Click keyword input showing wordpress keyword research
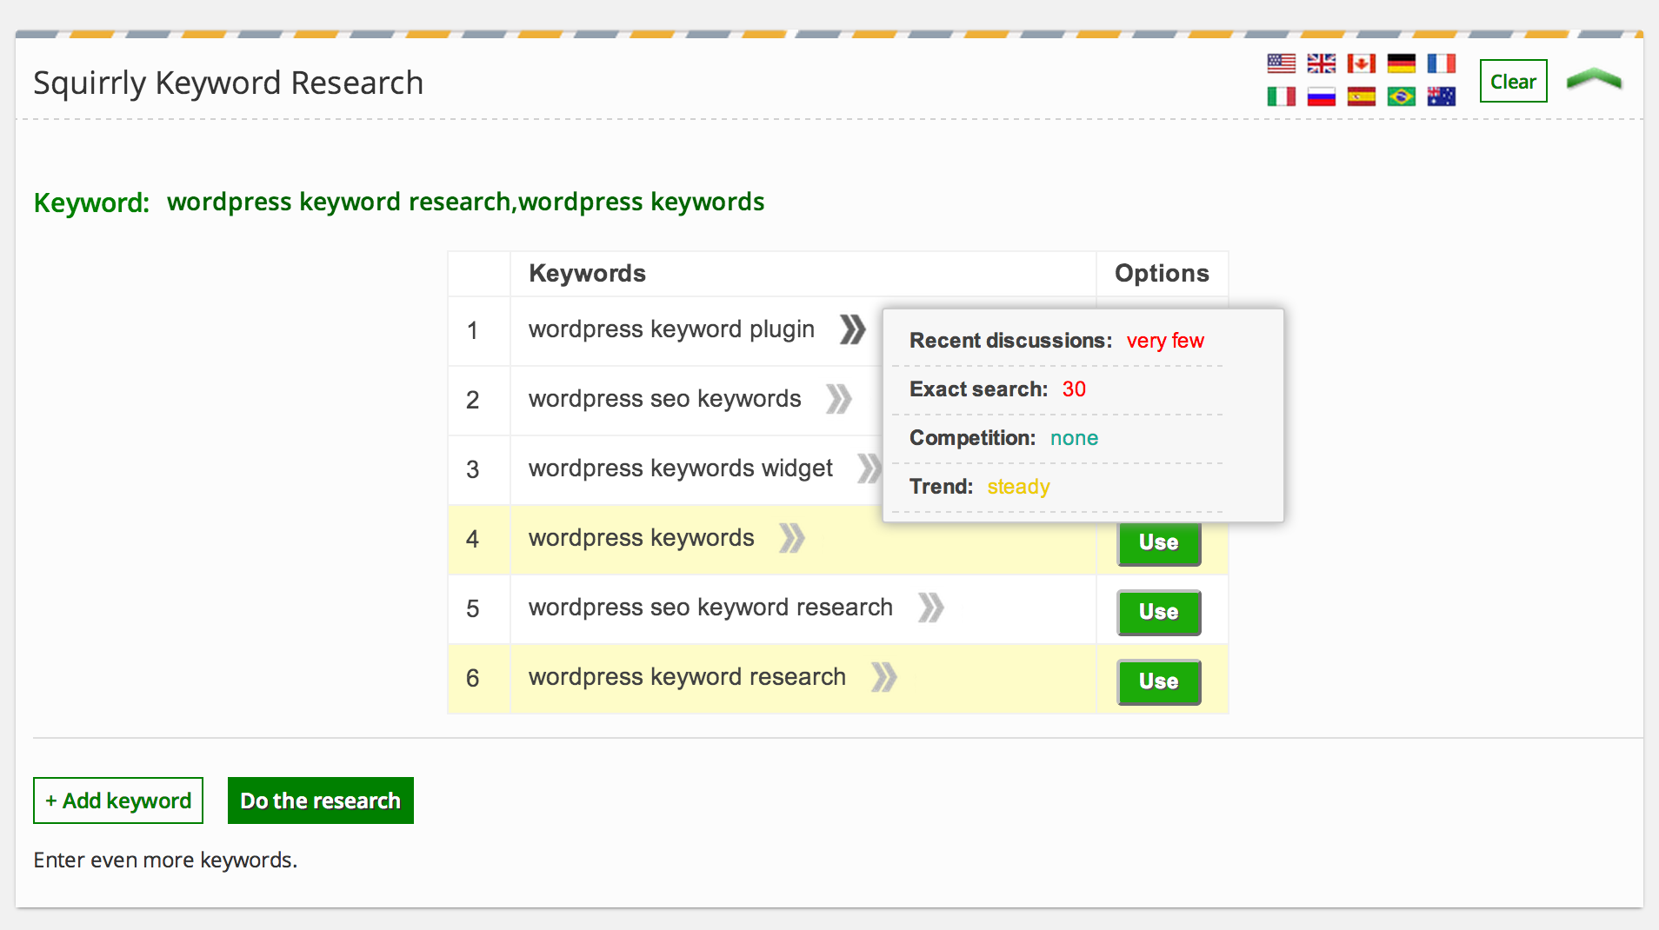1659x930 pixels. point(465,202)
